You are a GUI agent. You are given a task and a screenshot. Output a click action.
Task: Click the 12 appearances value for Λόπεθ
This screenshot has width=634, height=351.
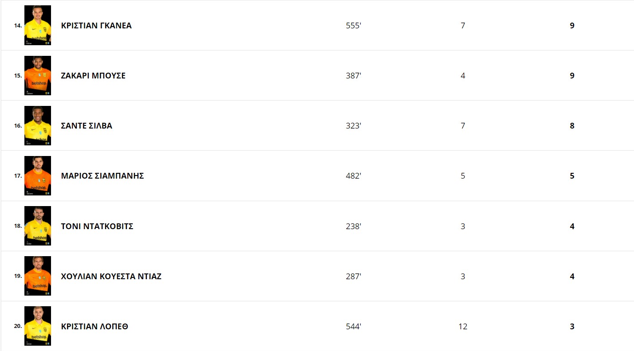[463, 327]
